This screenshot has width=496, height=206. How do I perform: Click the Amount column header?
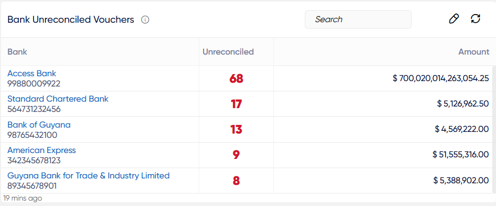[x=474, y=52]
